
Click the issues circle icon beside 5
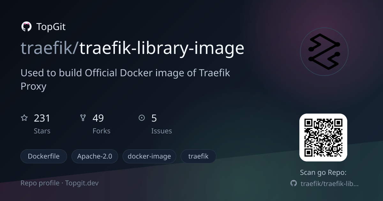(142, 118)
